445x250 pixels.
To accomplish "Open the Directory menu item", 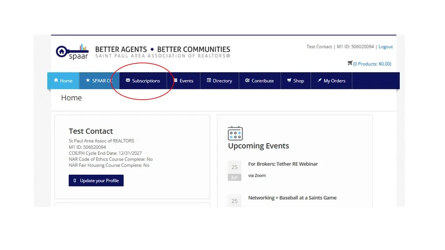I will [x=219, y=81].
